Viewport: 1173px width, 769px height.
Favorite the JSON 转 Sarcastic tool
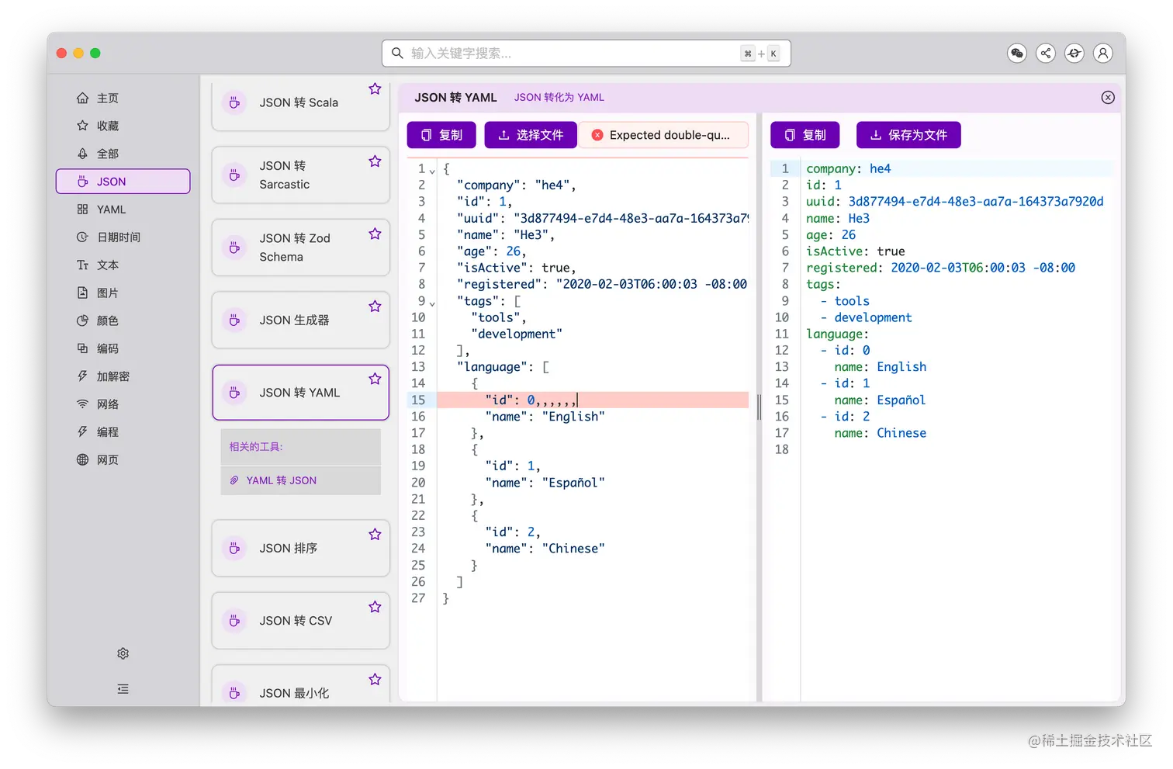coord(375,161)
